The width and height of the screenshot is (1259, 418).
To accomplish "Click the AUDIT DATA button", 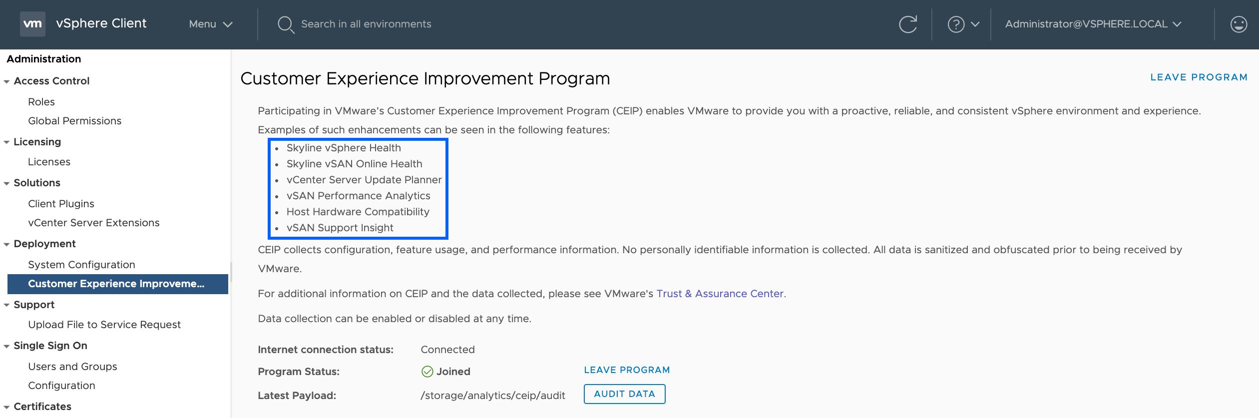I will pos(624,394).
